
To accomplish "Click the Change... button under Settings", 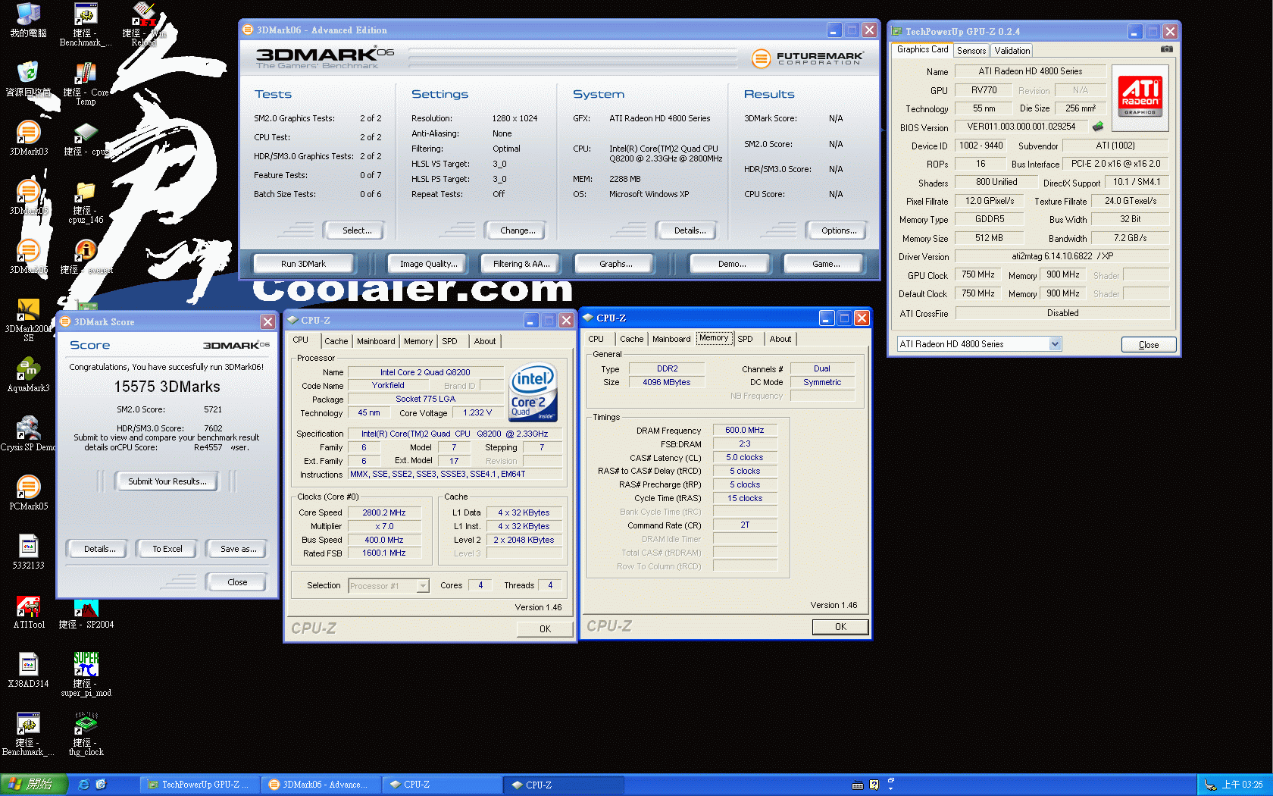I will click(x=518, y=230).
